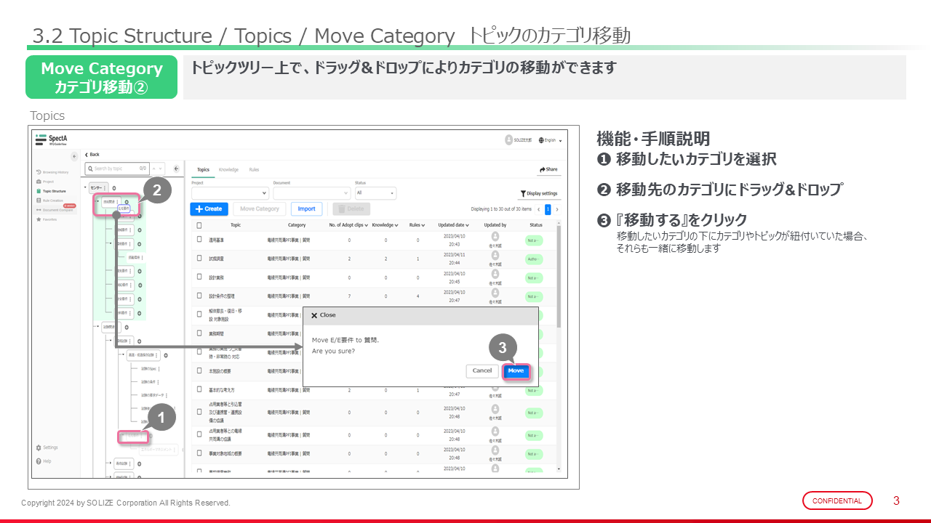Open the Status dropdown showing All

coord(375,193)
